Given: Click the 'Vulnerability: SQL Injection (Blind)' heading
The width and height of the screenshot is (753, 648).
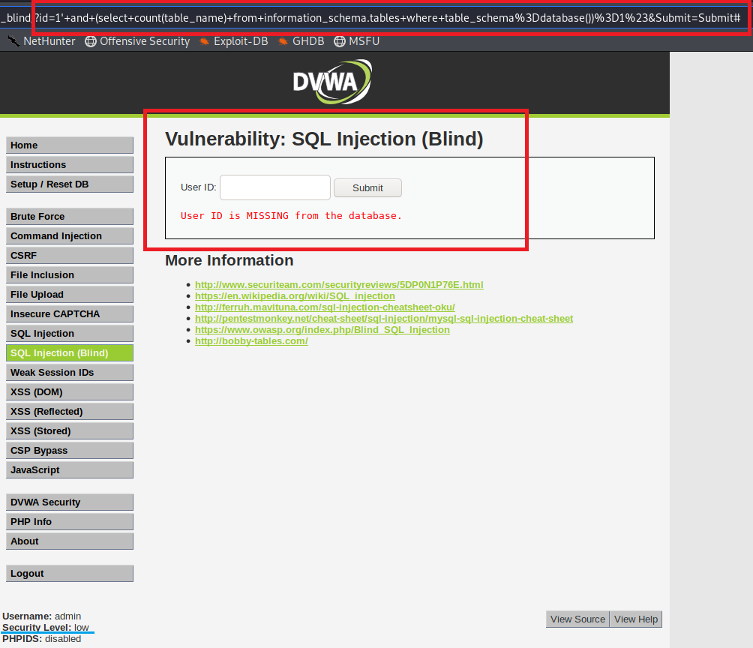Looking at the screenshot, I should pyautogui.click(x=324, y=139).
